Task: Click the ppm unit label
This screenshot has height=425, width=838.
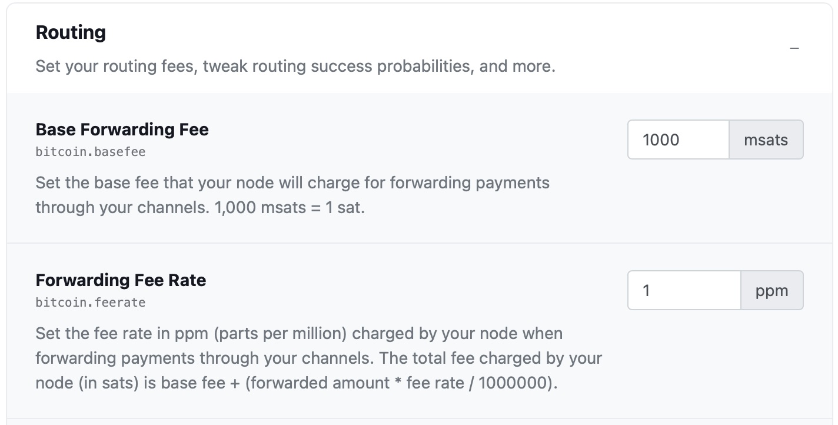Action: tap(772, 290)
